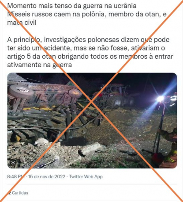Click the overturned trailer wheel in photo
The width and height of the screenshot is (183, 202).
pyautogui.click(x=21, y=91)
